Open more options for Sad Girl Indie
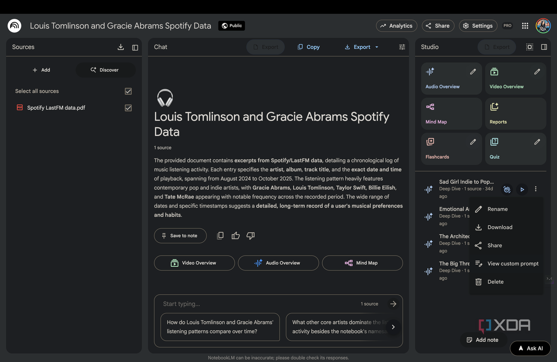The height and width of the screenshot is (362, 557). coord(536,189)
